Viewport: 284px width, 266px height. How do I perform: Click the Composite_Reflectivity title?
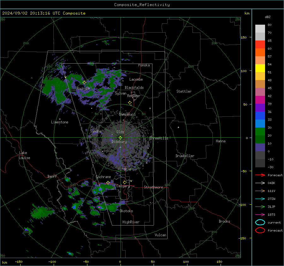[x=142, y=5]
